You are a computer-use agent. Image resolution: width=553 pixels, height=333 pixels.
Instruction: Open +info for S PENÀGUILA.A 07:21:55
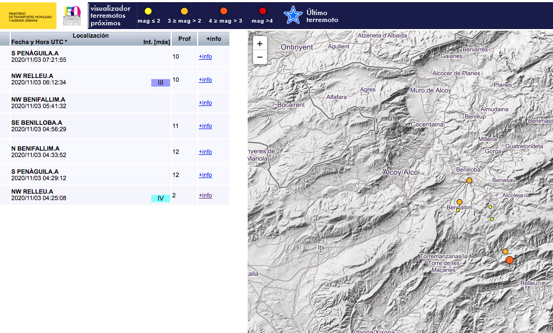click(x=205, y=56)
